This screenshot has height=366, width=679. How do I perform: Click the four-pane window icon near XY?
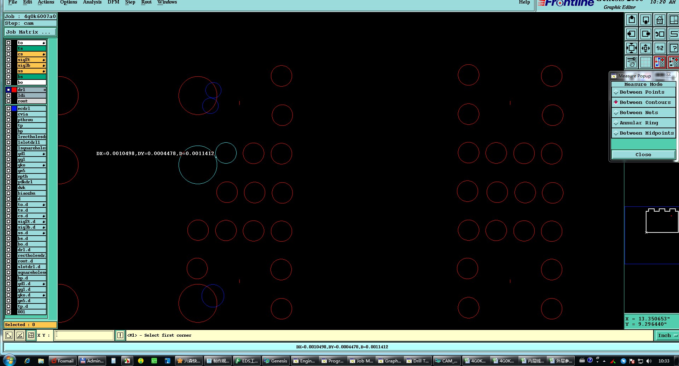tap(31, 335)
